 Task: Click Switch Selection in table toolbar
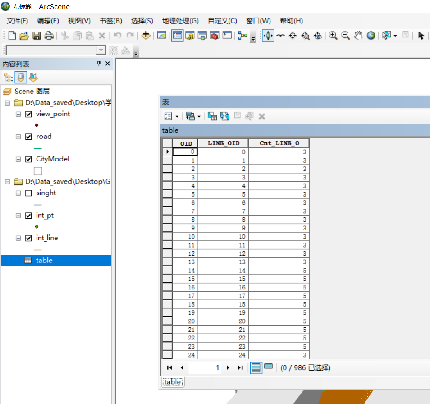click(x=224, y=116)
